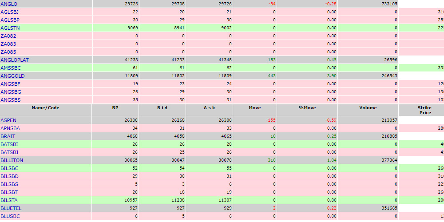Open the ANGGOLD share details
Viewport: 444px width, 222px height.
click(12, 76)
